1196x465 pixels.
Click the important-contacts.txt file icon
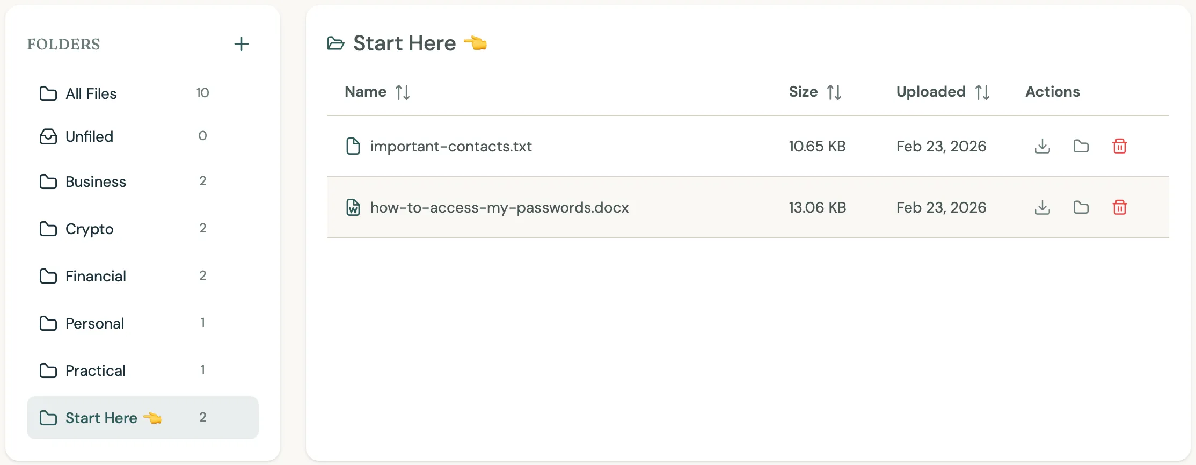click(353, 146)
